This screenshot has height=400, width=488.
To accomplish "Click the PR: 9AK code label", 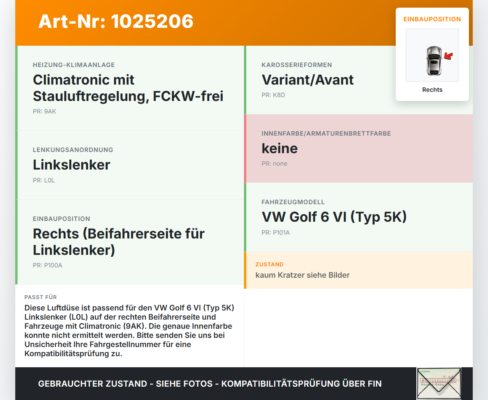I will [45, 111].
